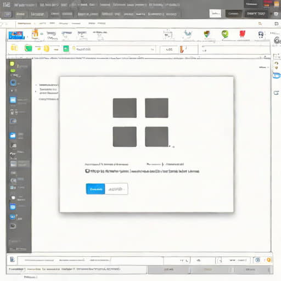Click the blue circular icon in the left sidebar
Viewport: 281px width, 281px height.
click(x=13, y=83)
